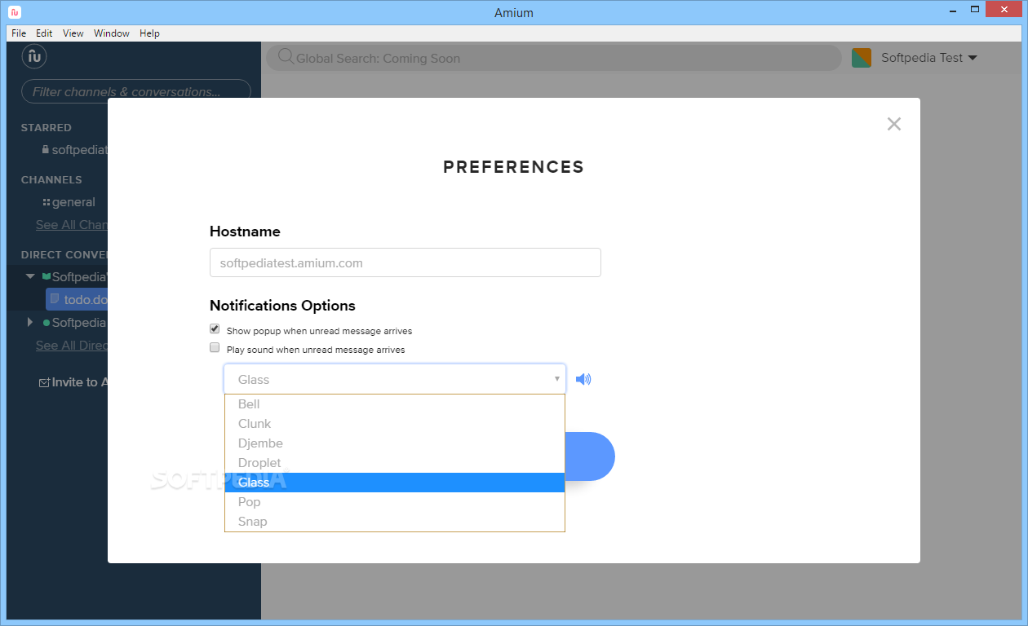Click the search magnifier icon
1028x626 pixels.
[x=286, y=57]
